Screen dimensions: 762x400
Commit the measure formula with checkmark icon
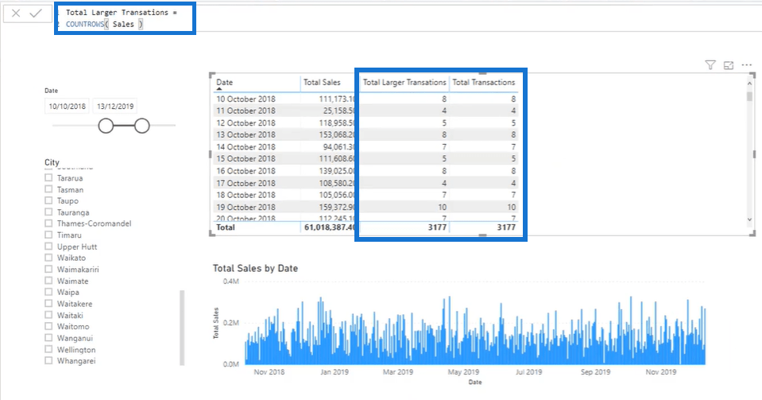click(36, 14)
